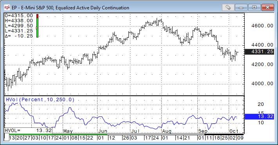Click the Sep month label

pyautogui.click(x=203, y=131)
